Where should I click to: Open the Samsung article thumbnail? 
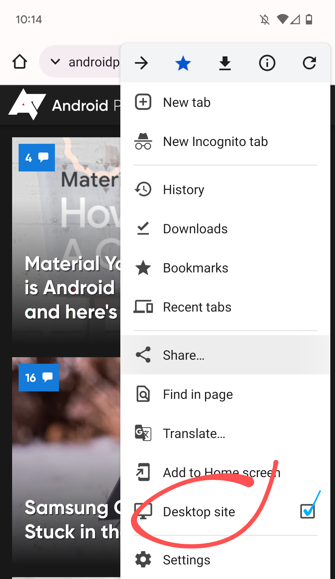[x=66, y=461]
